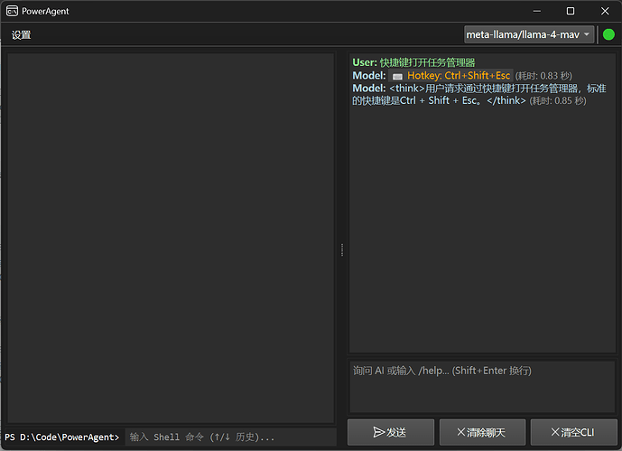Clear the CLI with 清空CLI button
Image resolution: width=622 pixels, height=451 pixels.
[x=573, y=432]
